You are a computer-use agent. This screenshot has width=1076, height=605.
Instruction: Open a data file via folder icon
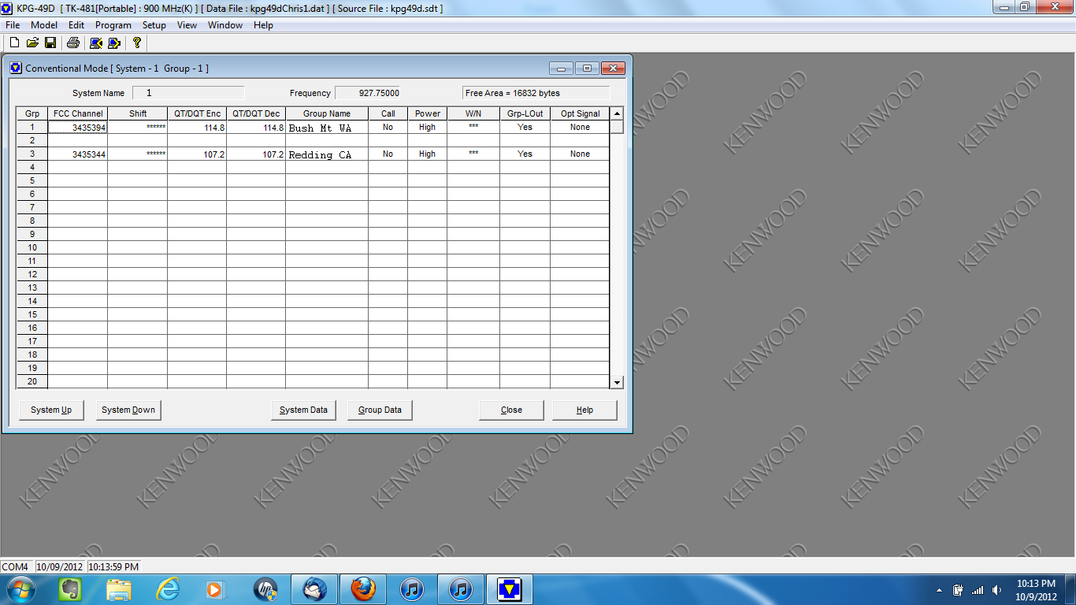32,43
